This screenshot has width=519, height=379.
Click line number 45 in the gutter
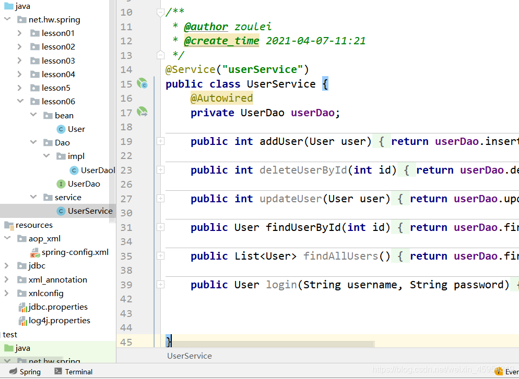[126, 343]
